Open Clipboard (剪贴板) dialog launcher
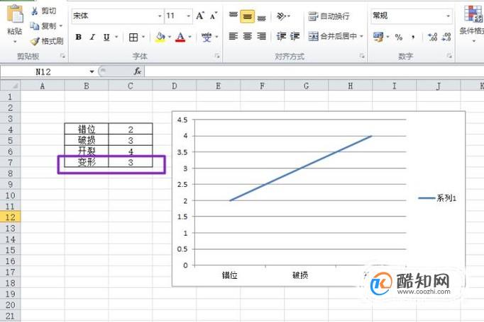This screenshot has width=484, height=322. (x=62, y=56)
